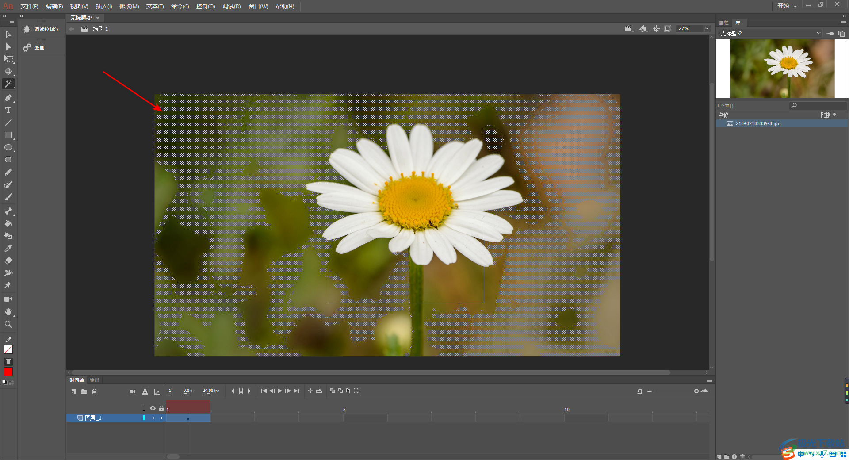Image resolution: width=849 pixels, height=460 pixels.
Task: Switch to the 属性 panel tab
Action: 724,23
